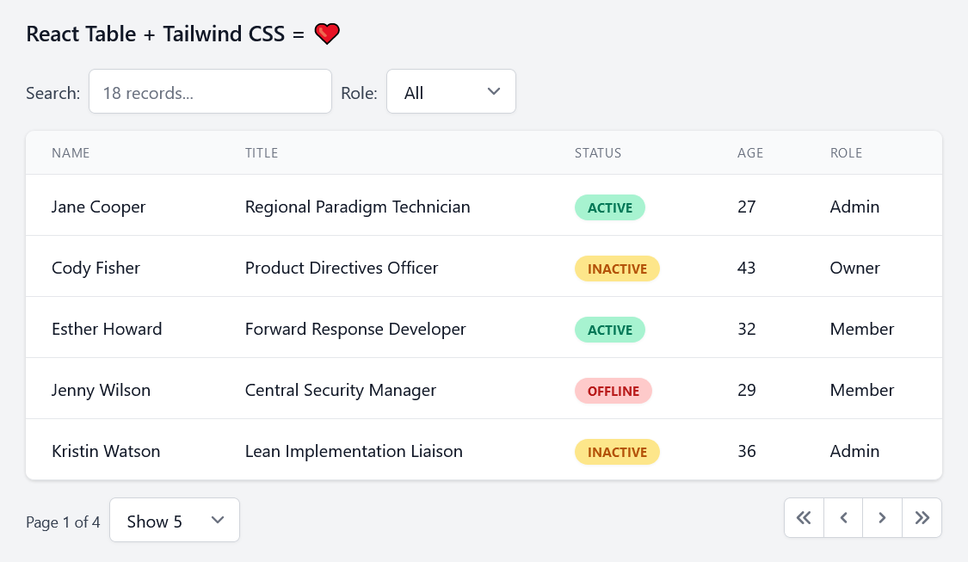Click age 36 in Kristin Watson's row
This screenshot has width=968, height=562.
746,452
